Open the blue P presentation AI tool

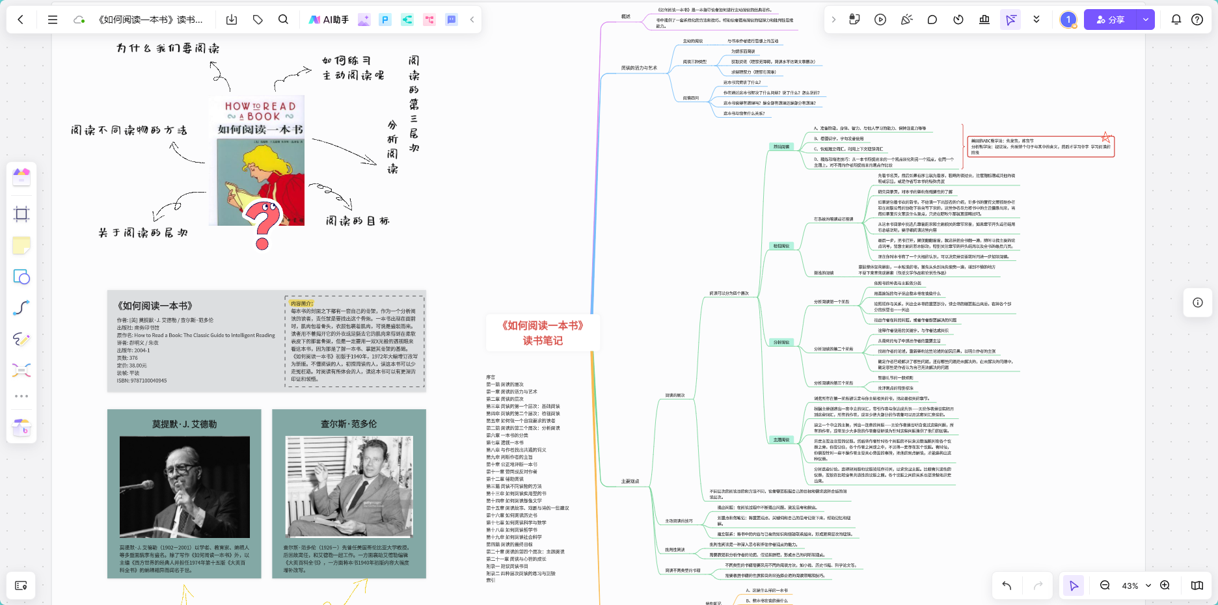coord(385,20)
